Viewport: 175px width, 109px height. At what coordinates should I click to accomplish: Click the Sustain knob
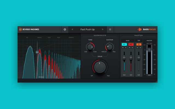[110, 47]
